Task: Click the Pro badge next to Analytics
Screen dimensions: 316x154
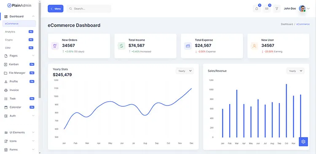Action: (x=31, y=32)
